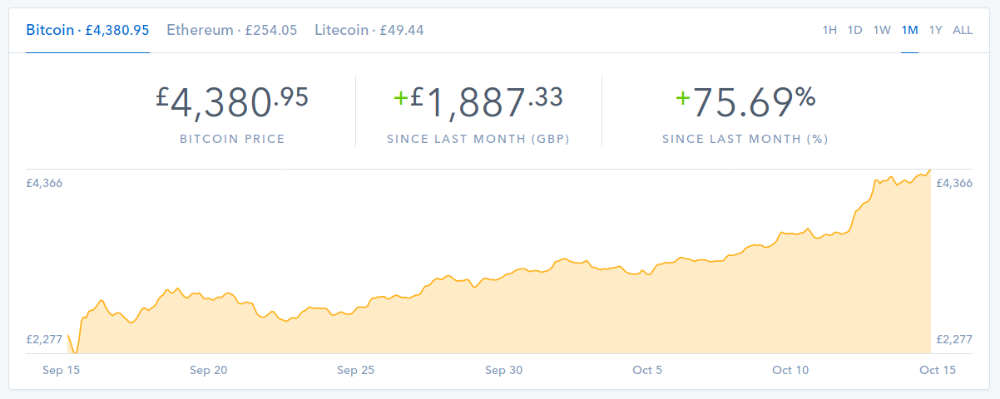Click the Sep 30 date label
The image size is (1000, 399).
click(x=503, y=371)
